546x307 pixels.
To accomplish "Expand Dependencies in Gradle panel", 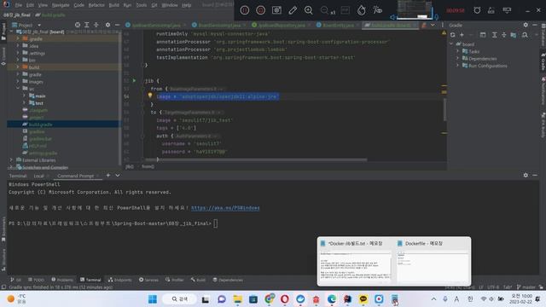I will [x=458, y=59].
